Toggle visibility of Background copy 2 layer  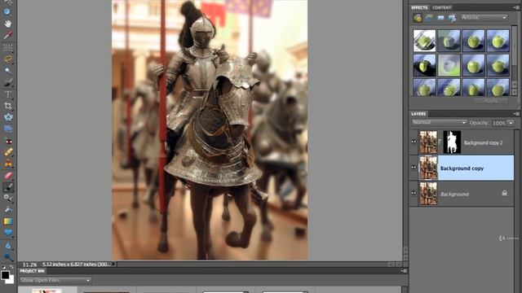pos(414,142)
